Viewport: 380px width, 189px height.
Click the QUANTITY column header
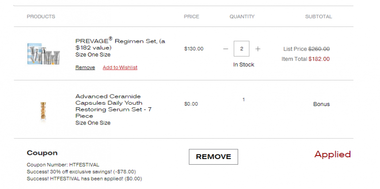click(242, 16)
